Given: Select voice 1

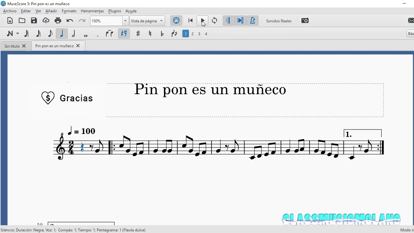Looking at the screenshot, I should click(x=186, y=34).
